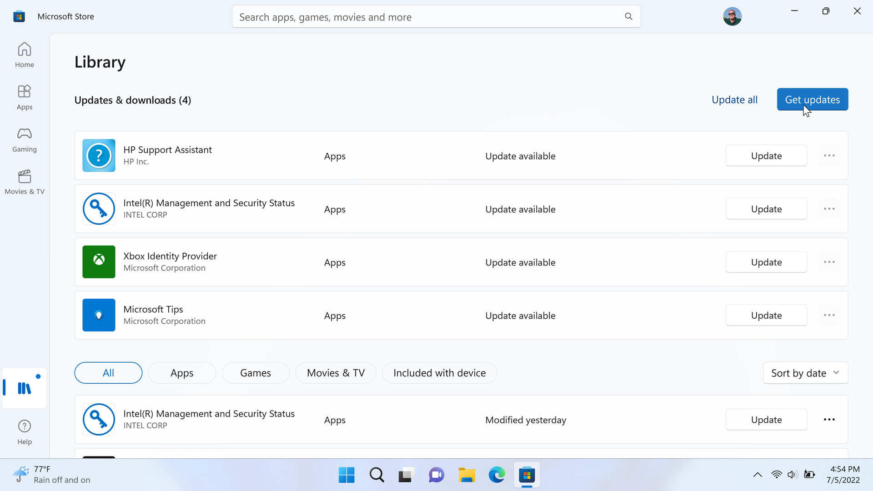Open Movies & TV sidebar section

point(25,182)
